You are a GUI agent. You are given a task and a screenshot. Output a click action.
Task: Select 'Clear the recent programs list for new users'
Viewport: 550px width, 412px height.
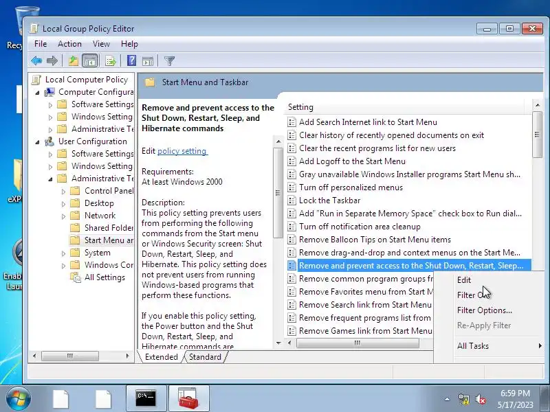coord(377,148)
